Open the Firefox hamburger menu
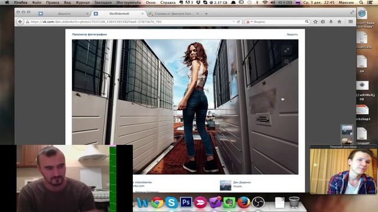This screenshot has height=212, width=378. 350,22
